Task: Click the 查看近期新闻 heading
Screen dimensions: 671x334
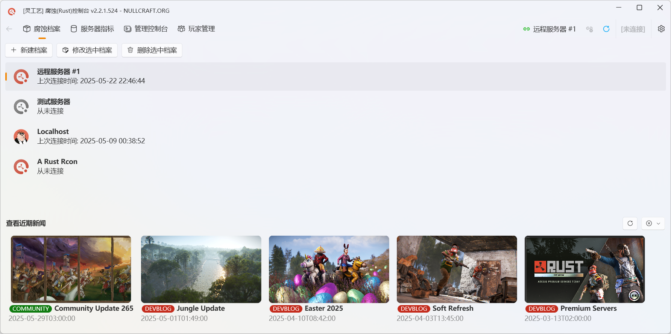Action: [26, 223]
